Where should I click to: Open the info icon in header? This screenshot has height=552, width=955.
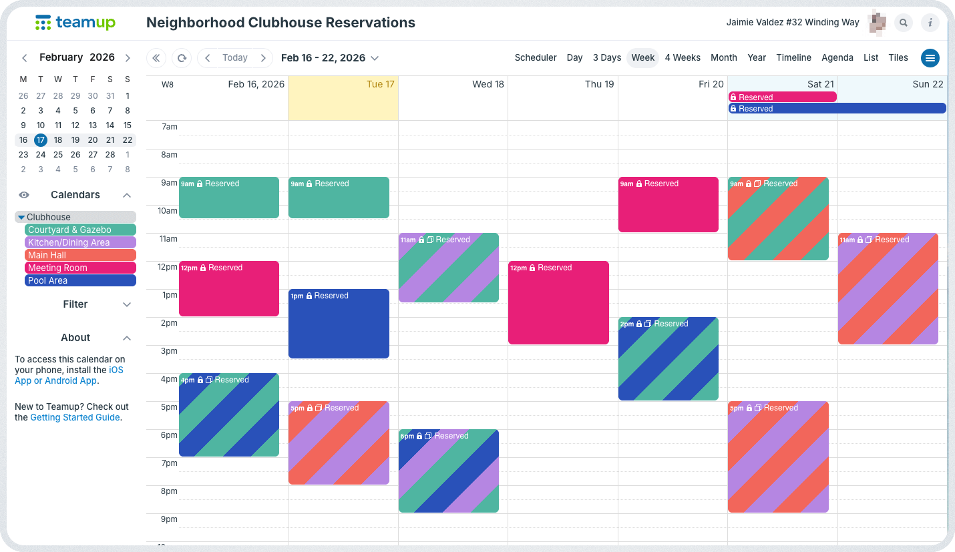pyautogui.click(x=930, y=23)
